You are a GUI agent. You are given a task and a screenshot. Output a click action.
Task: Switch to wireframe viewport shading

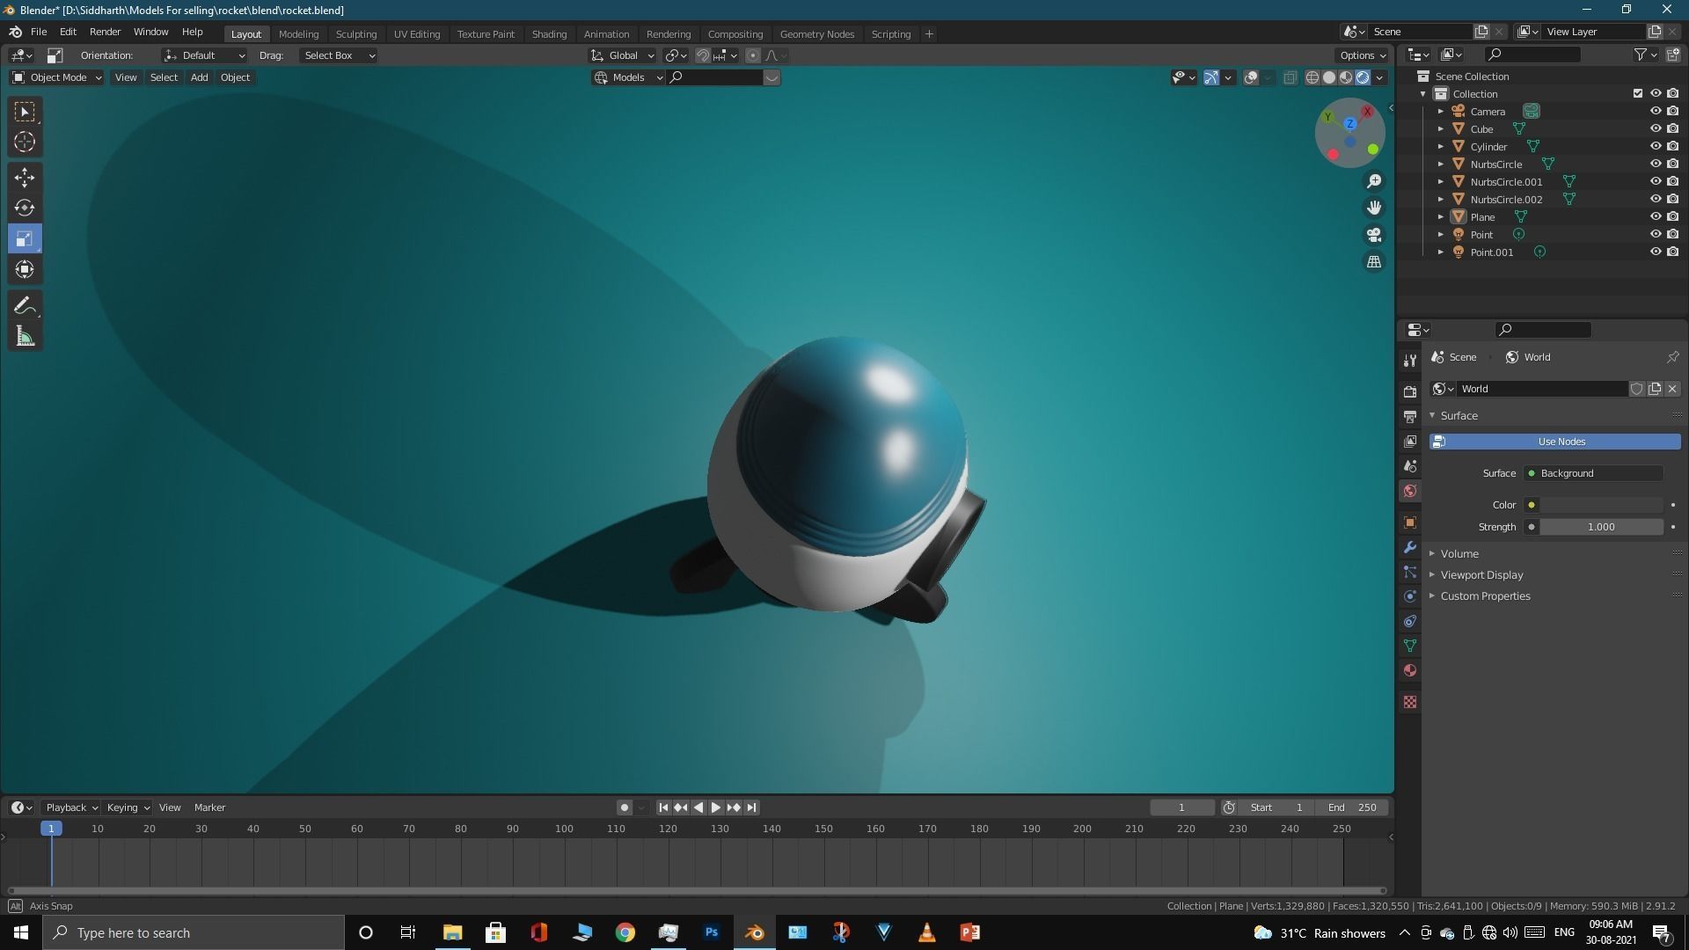(1312, 77)
